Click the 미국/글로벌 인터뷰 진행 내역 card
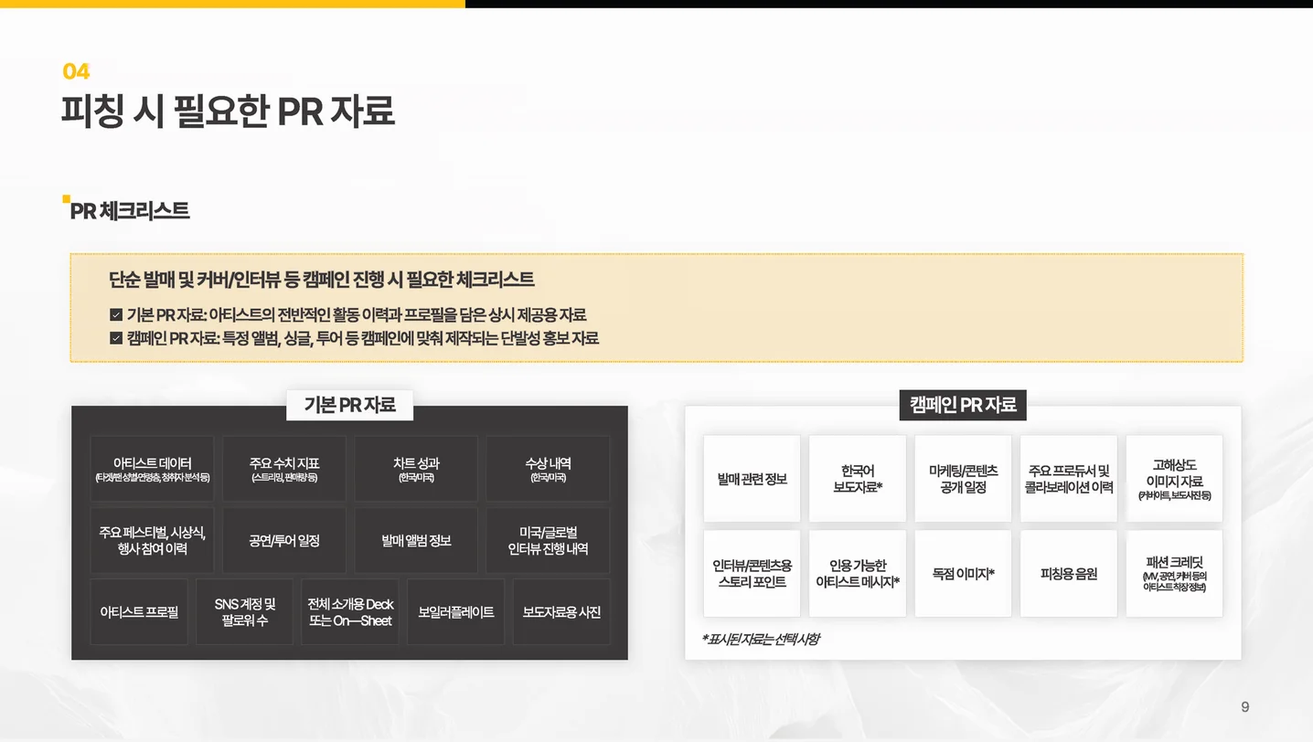This screenshot has height=742, width=1313. pyautogui.click(x=548, y=540)
